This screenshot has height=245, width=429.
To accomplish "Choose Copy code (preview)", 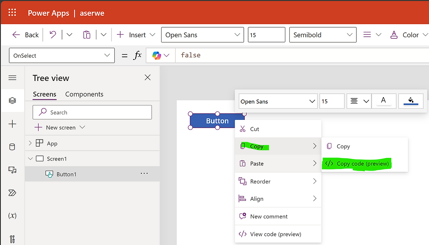I will [365, 164].
